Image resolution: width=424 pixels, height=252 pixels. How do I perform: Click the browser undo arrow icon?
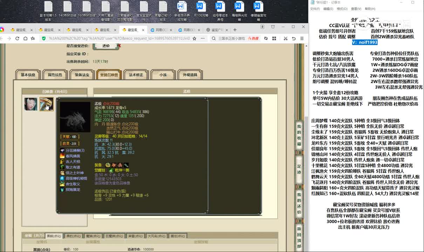294,38
